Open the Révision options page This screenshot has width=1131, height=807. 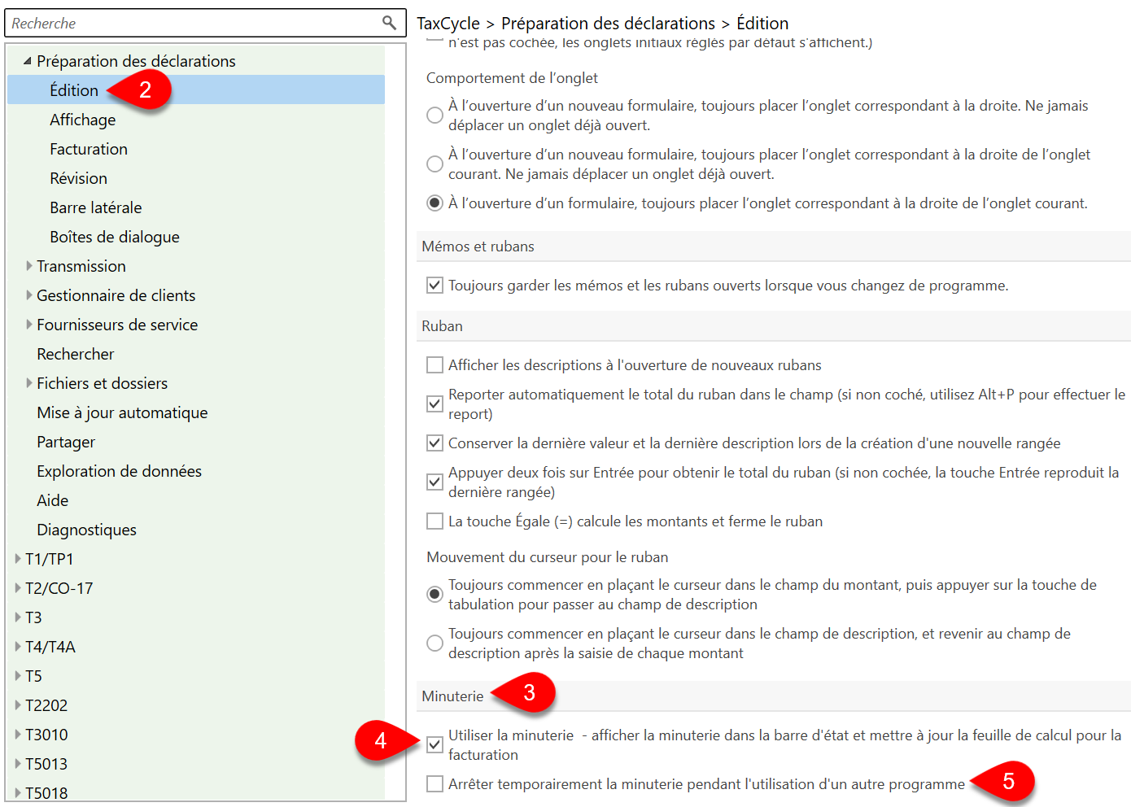click(x=78, y=178)
